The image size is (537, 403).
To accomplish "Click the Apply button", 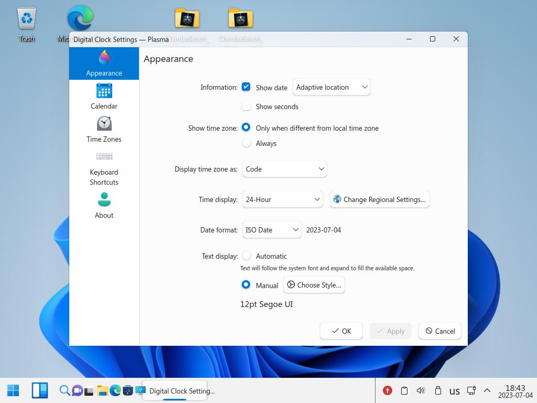I will pos(390,331).
